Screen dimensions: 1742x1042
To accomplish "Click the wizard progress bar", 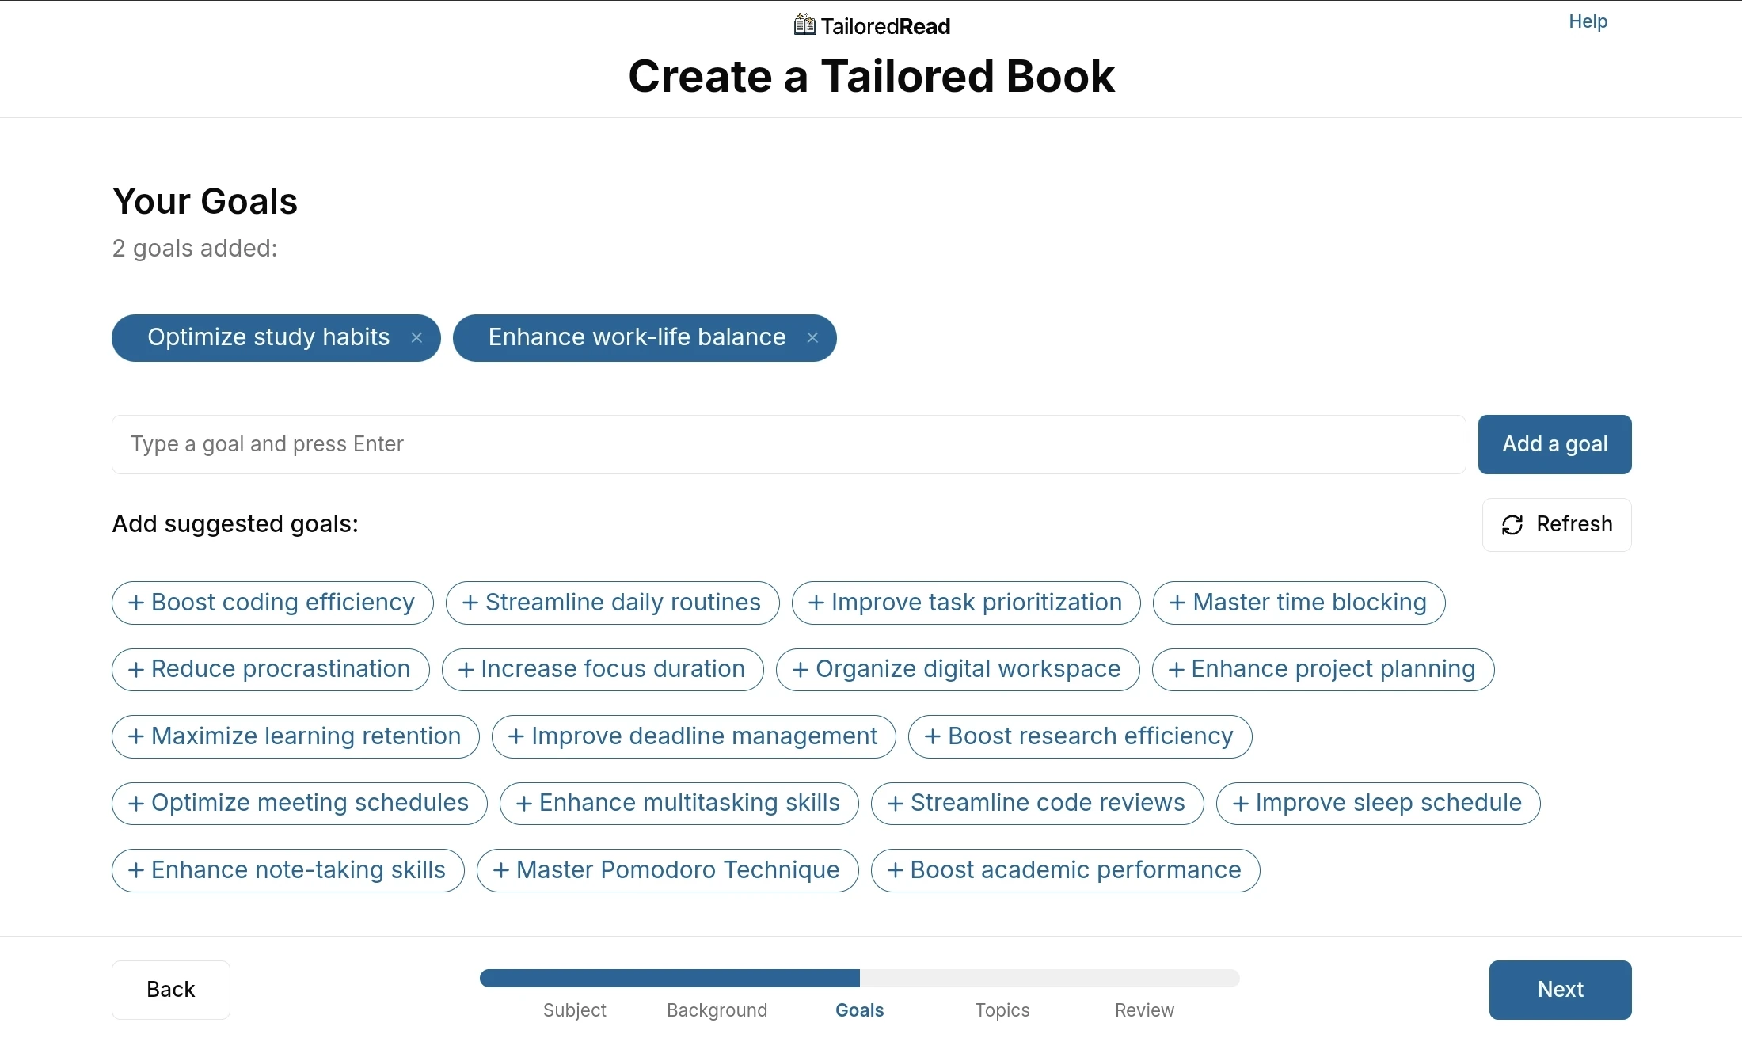I will click(x=859, y=979).
